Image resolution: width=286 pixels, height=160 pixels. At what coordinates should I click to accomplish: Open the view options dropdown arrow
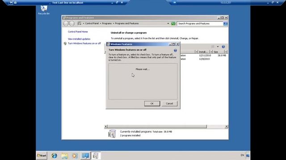click(218, 47)
